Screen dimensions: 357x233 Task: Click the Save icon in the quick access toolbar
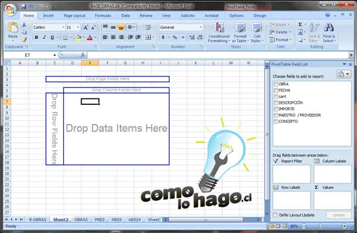pos(23,7)
